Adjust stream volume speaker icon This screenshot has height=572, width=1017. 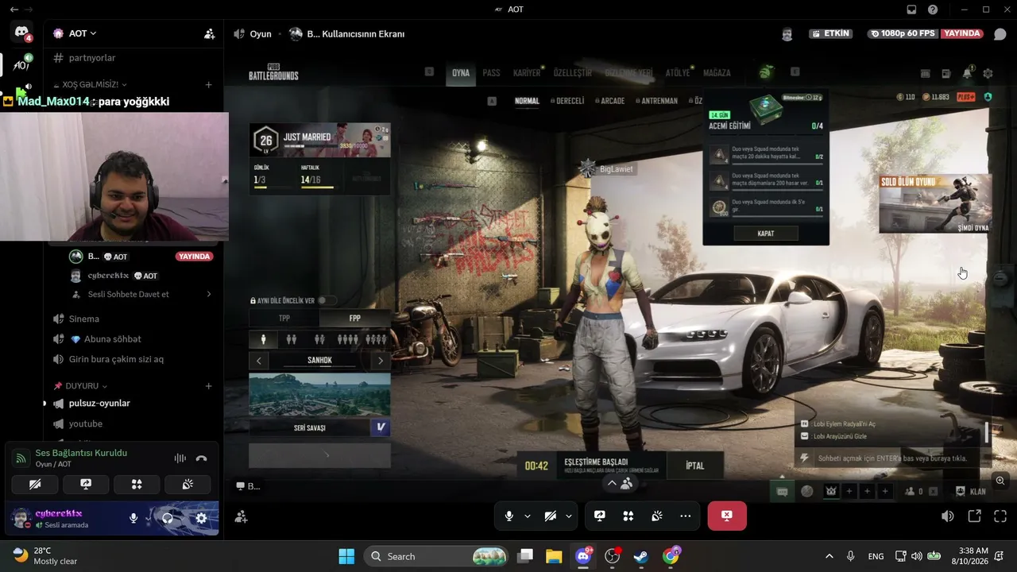tap(948, 516)
